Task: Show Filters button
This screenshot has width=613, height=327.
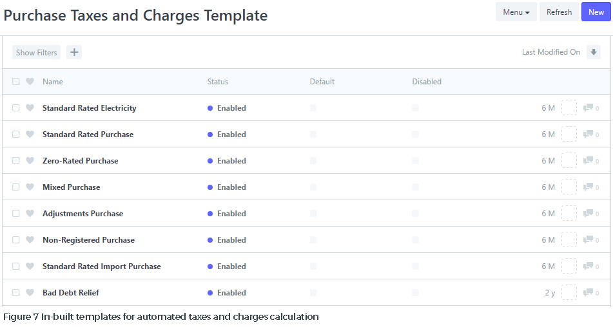Action: tap(36, 52)
